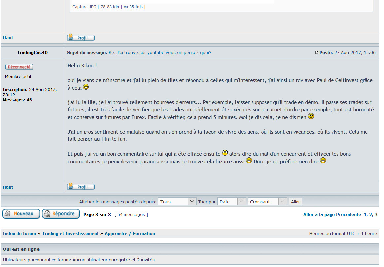Click the Déconnecté status badge

19,67
